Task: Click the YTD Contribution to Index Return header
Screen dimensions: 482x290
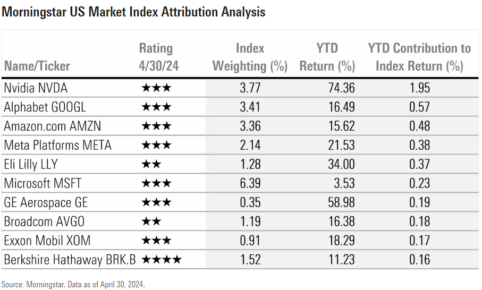Action: 419,57
